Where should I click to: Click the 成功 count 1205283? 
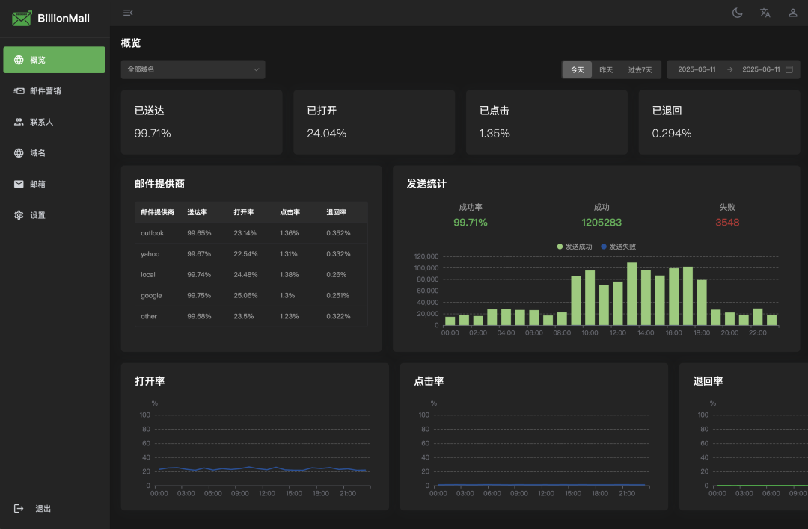(602, 223)
